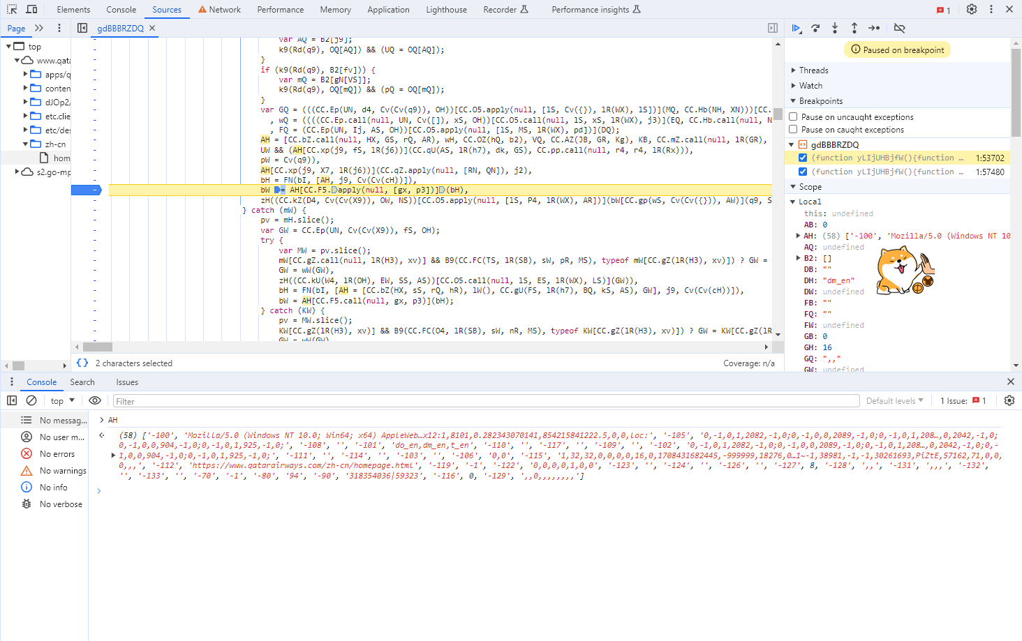Screen dimensions: 1022x641
Task: Step over next function call
Action: (816, 28)
